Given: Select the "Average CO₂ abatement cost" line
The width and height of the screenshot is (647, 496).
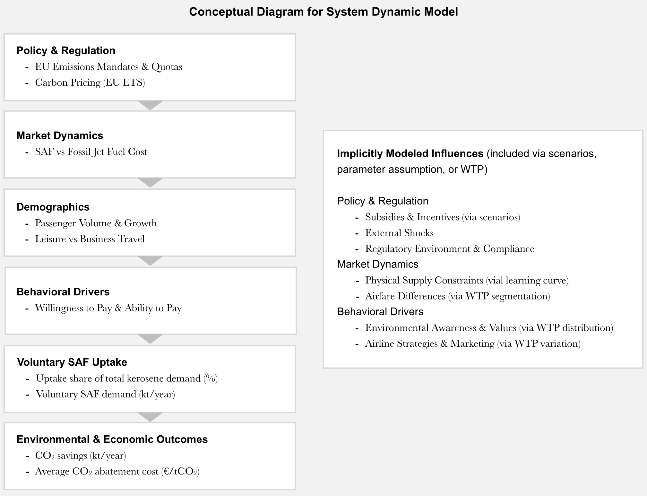Looking at the screenshot, I should 117,471.
